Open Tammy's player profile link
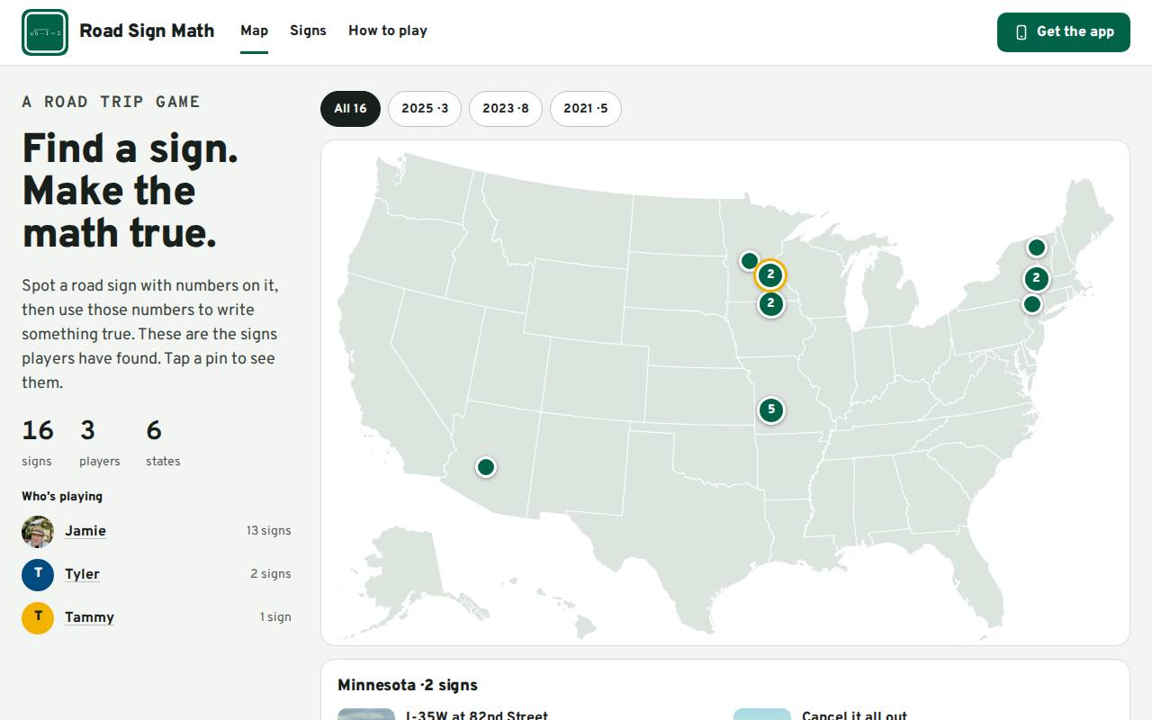This screenshot has width=1152, height=720. (89, 617)
